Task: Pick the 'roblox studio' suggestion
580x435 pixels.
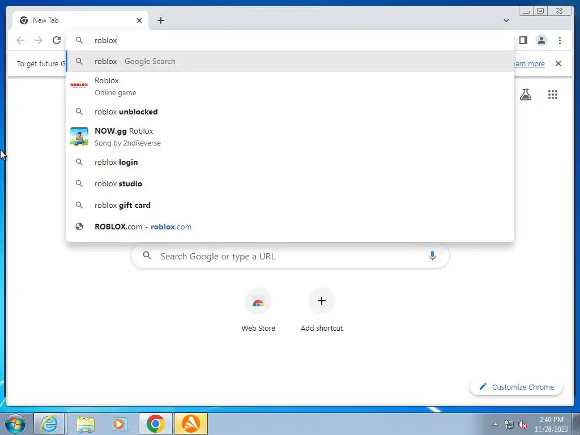Action: (290, 184)
